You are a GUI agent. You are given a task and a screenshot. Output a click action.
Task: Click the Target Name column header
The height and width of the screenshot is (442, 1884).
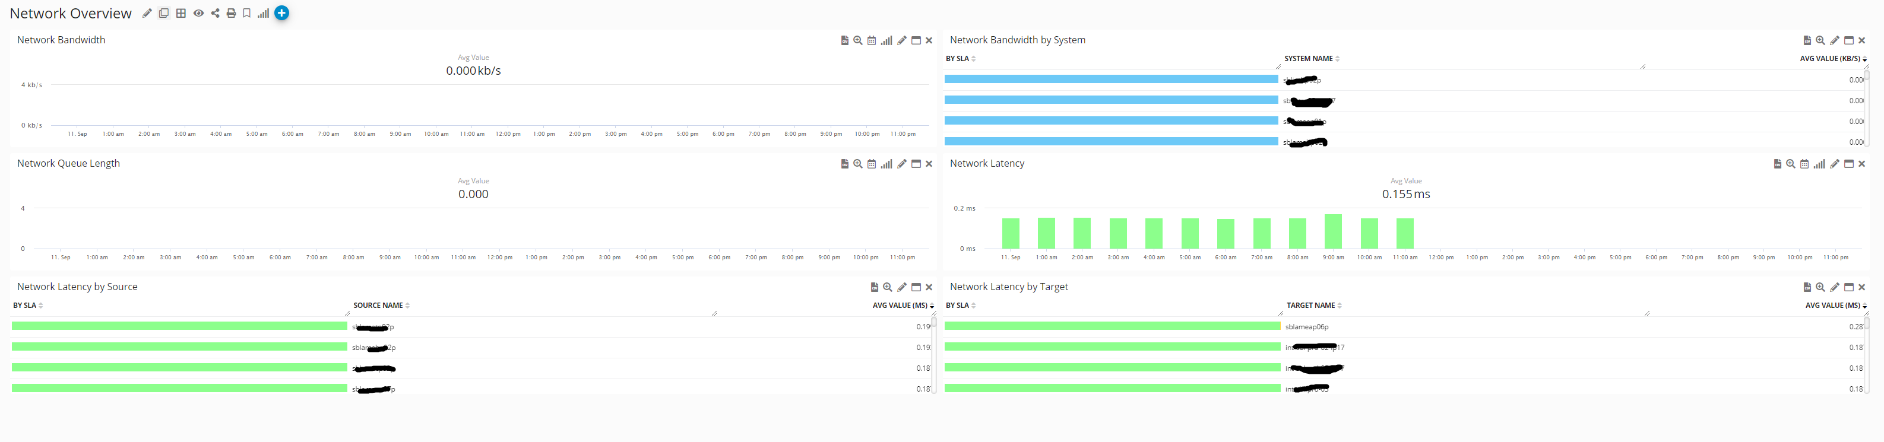1310,306
